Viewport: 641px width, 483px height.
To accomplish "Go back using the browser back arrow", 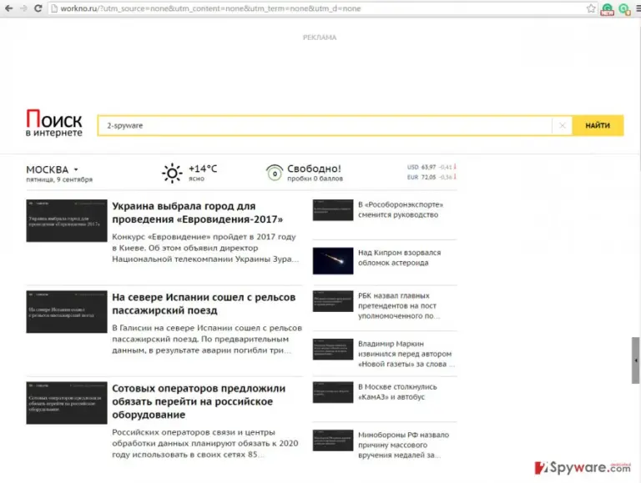I will pyautogui.click(x=8, y=8).
